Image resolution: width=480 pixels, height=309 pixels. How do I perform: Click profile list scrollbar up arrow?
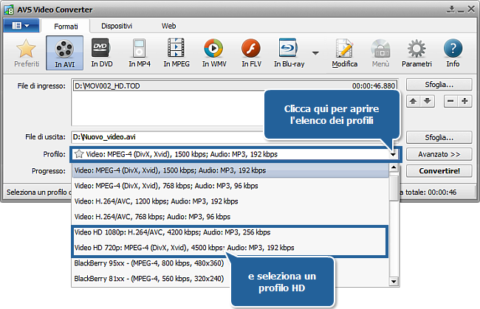(394, 167)
